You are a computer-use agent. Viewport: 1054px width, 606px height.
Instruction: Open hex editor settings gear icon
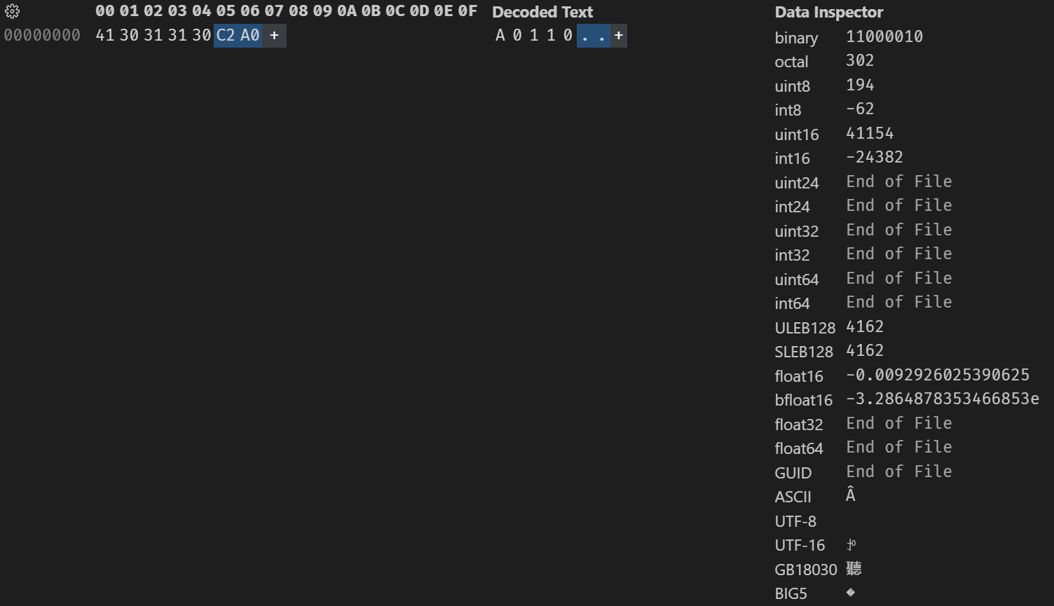pyautogui.click(x=13, y=12)
